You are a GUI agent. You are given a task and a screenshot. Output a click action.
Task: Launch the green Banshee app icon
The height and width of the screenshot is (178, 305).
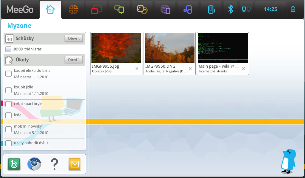click(14, 164)
